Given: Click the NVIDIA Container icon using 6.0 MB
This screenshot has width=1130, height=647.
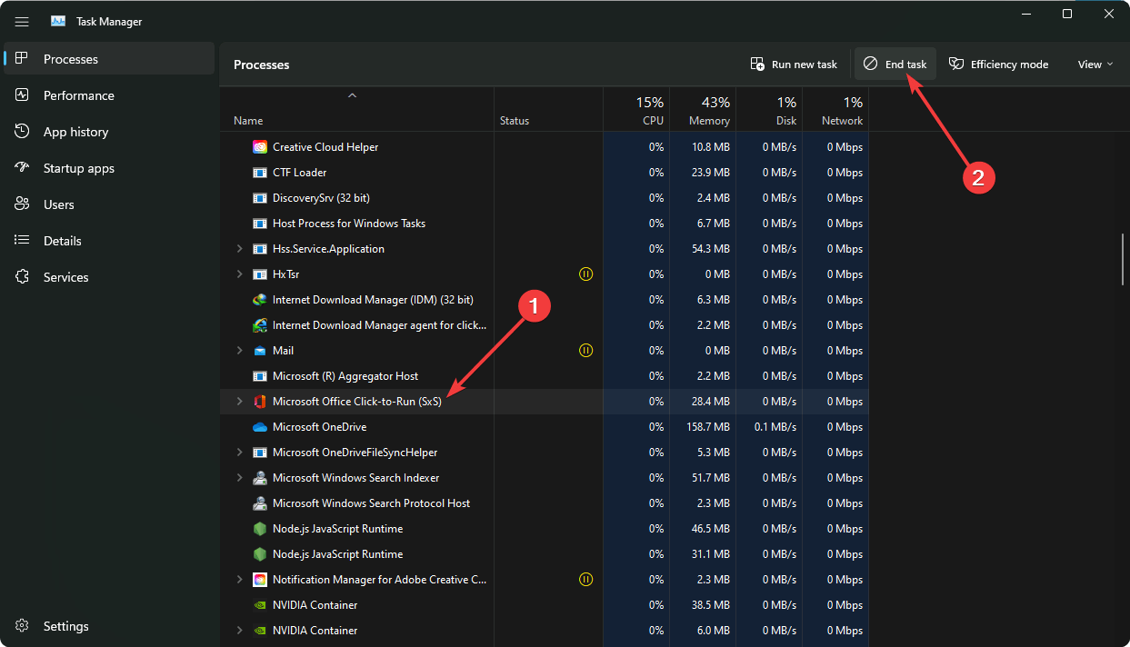Looking at the screenshot, I should click(x=259, y=631).
